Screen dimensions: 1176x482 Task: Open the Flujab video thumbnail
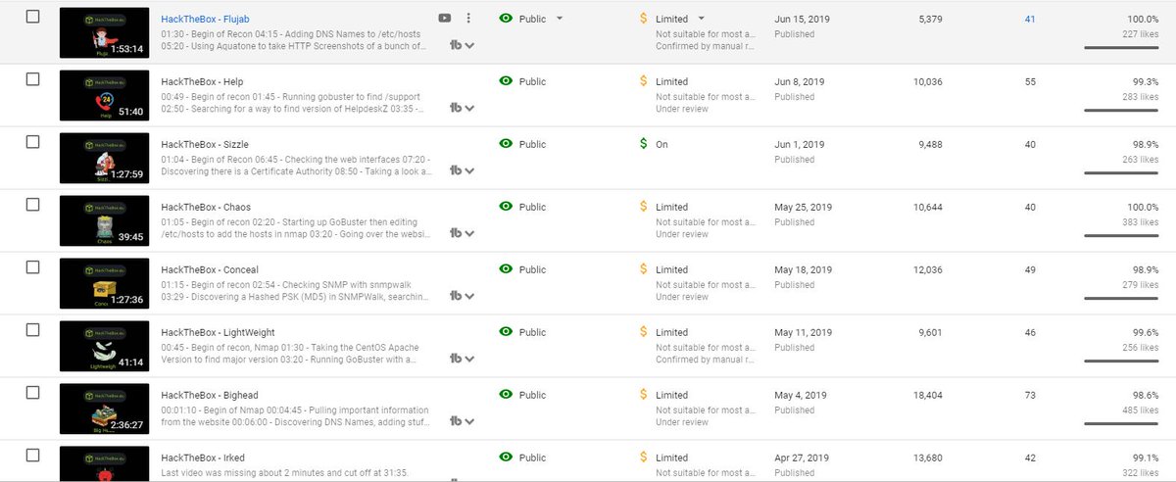tap(104, 32)
